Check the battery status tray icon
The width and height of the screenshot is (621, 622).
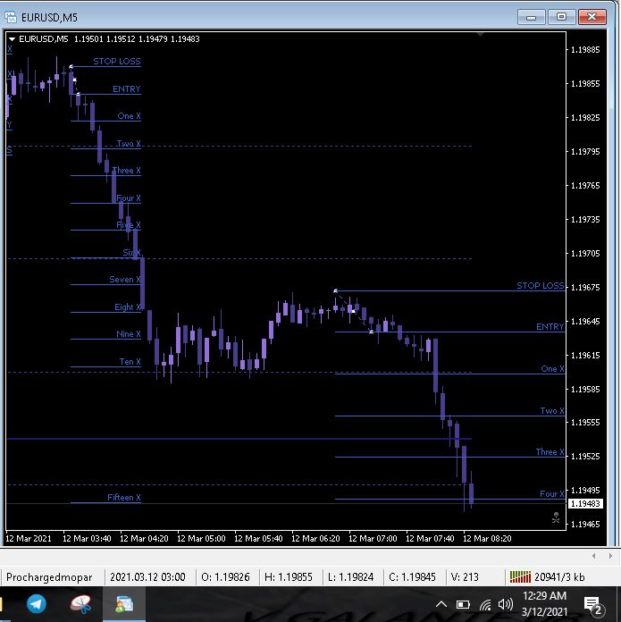pos(463,604)
